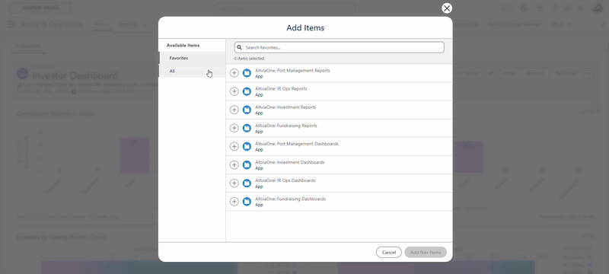Switch to the All items category
This screenshot has width=609, height=274.
192,71
